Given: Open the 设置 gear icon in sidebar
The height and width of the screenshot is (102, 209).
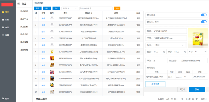Looking at the screenshot, I should (3, 35).
